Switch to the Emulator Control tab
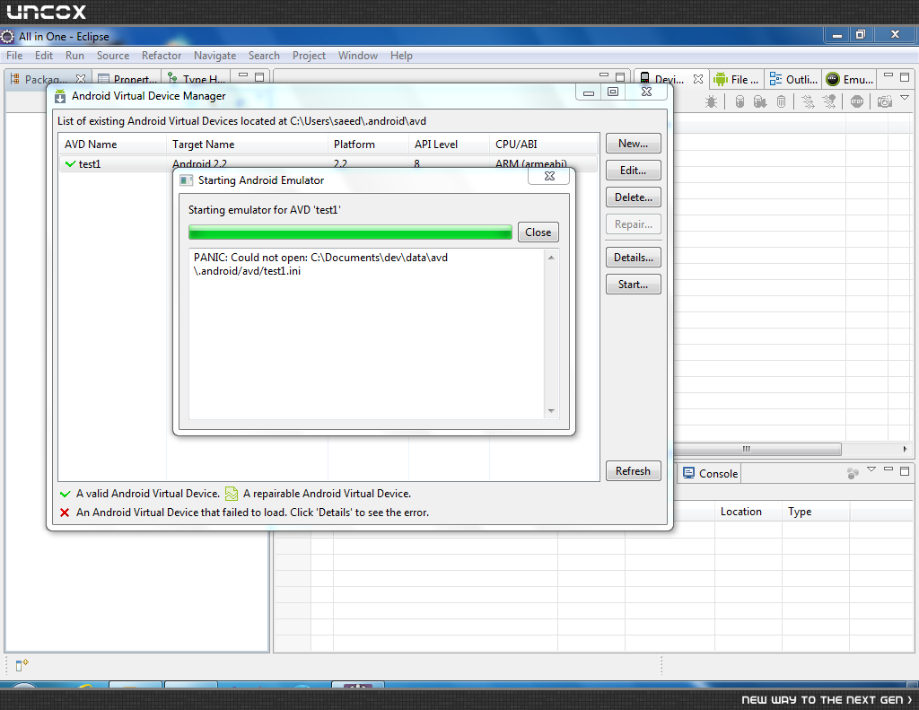Screen dimensions: 919x710 [x=851, y=79]
